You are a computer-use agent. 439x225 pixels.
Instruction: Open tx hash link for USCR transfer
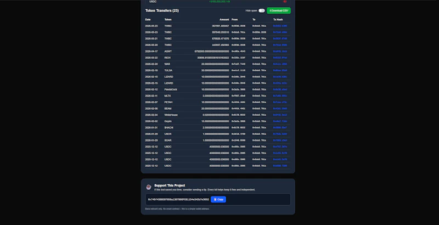click(x=280, y=134)
